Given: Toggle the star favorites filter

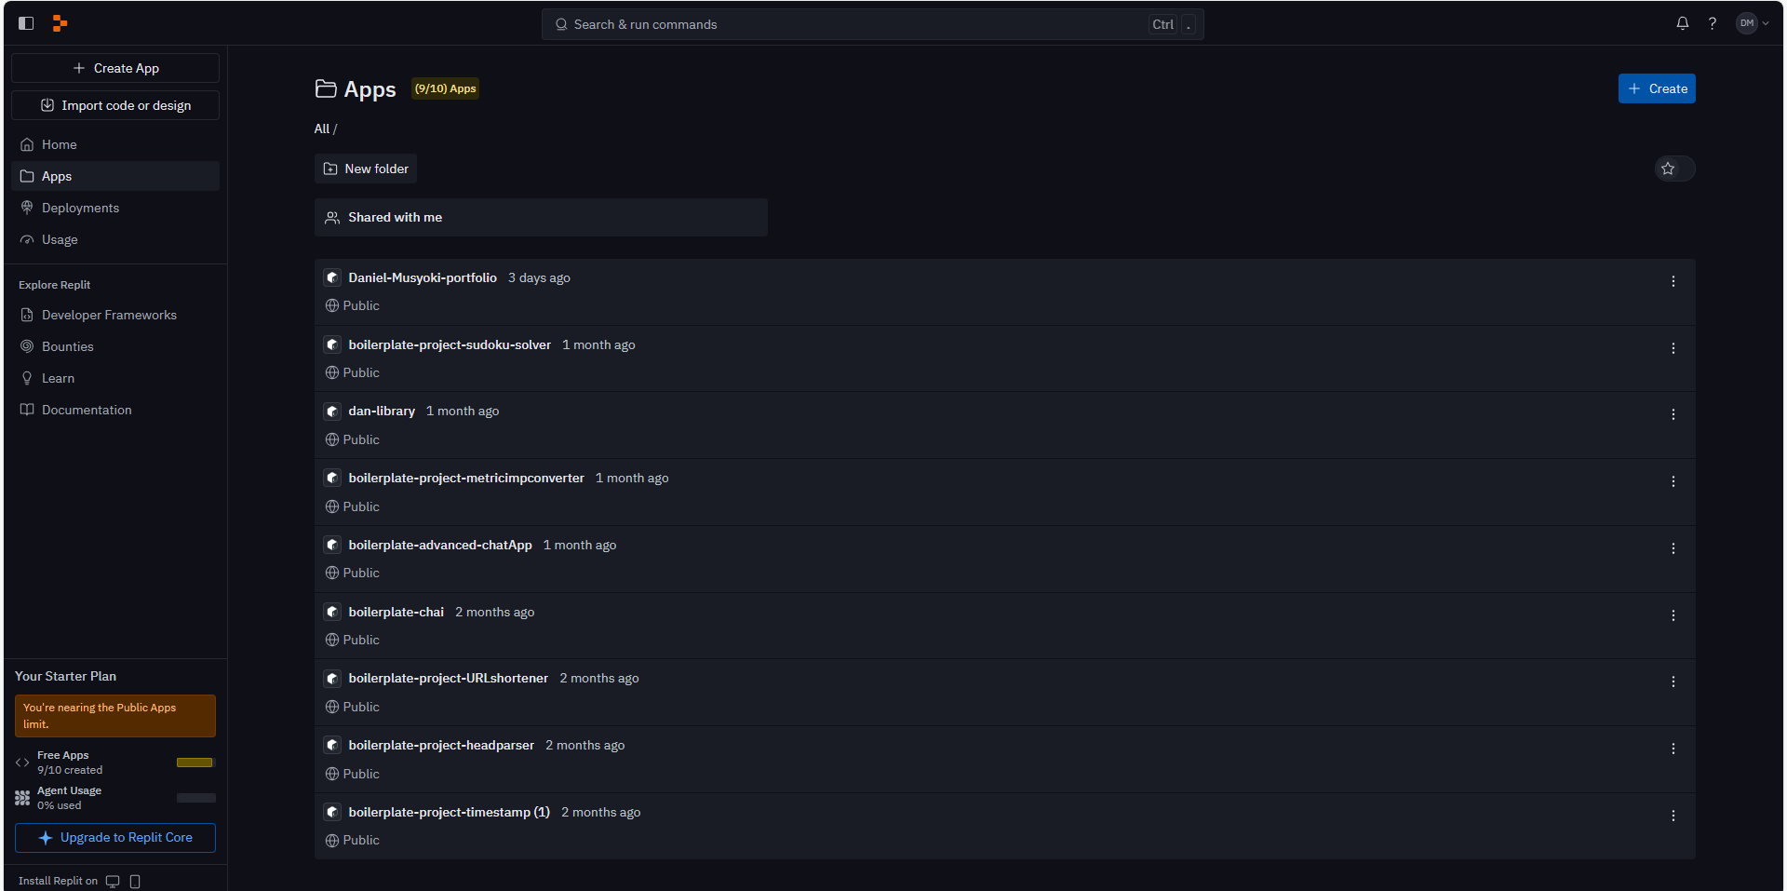Looking at the screenshot, I should (1674, 169).
